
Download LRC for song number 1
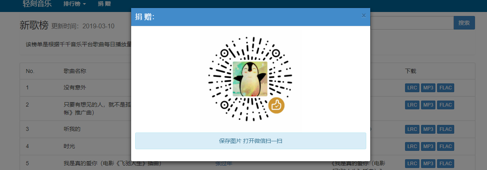tap(412, 88)
